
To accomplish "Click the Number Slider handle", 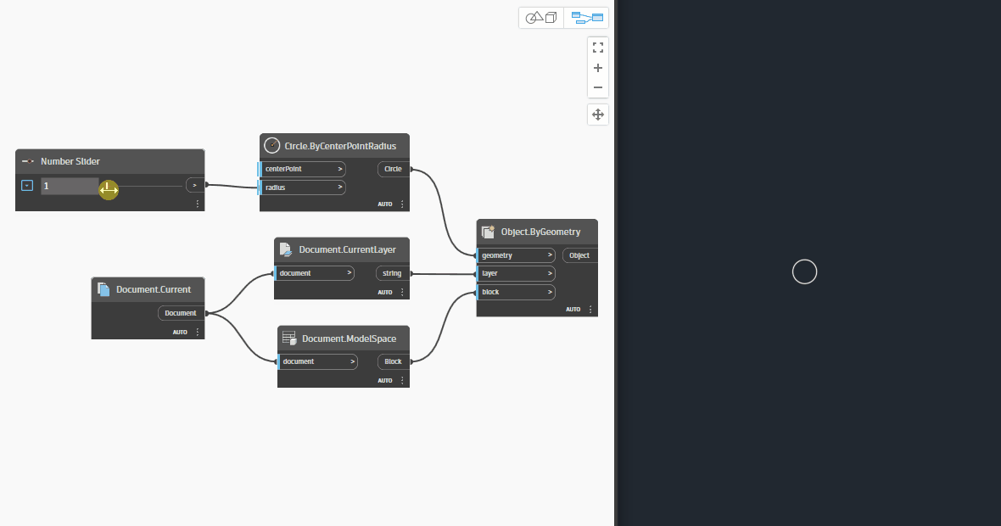I will coord(109,189).
